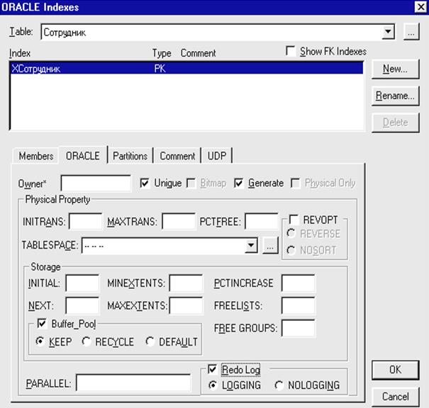Click the PARALLEL input field

[133, 383]
